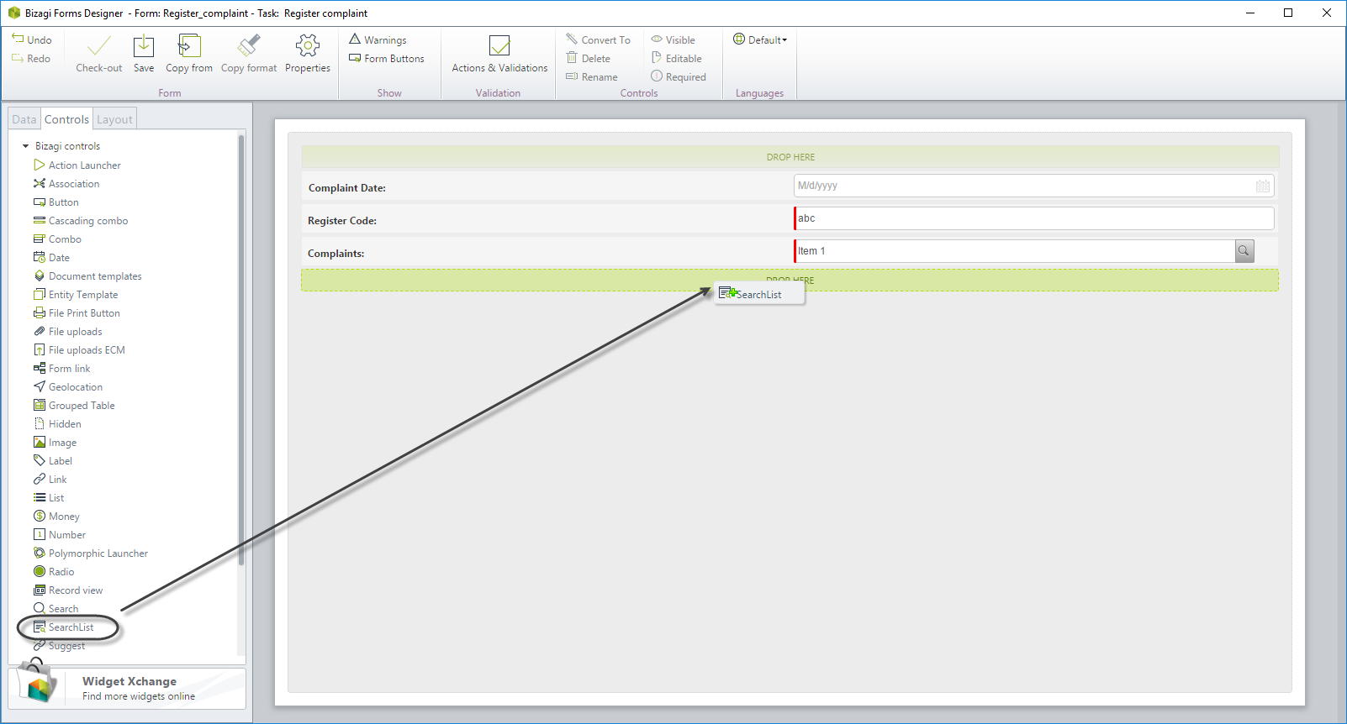Open the Complaint Date calendar picker
This screenshot has height=724, width=1347.
click(1262, 186)
